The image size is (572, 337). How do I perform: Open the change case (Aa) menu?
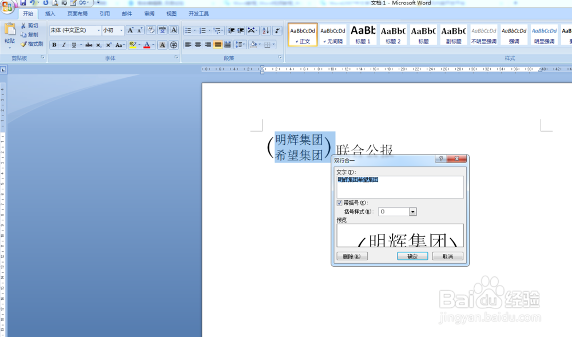pyautogui.click(x=120, y=45)
